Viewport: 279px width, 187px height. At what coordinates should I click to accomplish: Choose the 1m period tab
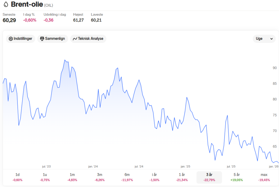pos(72,177)
